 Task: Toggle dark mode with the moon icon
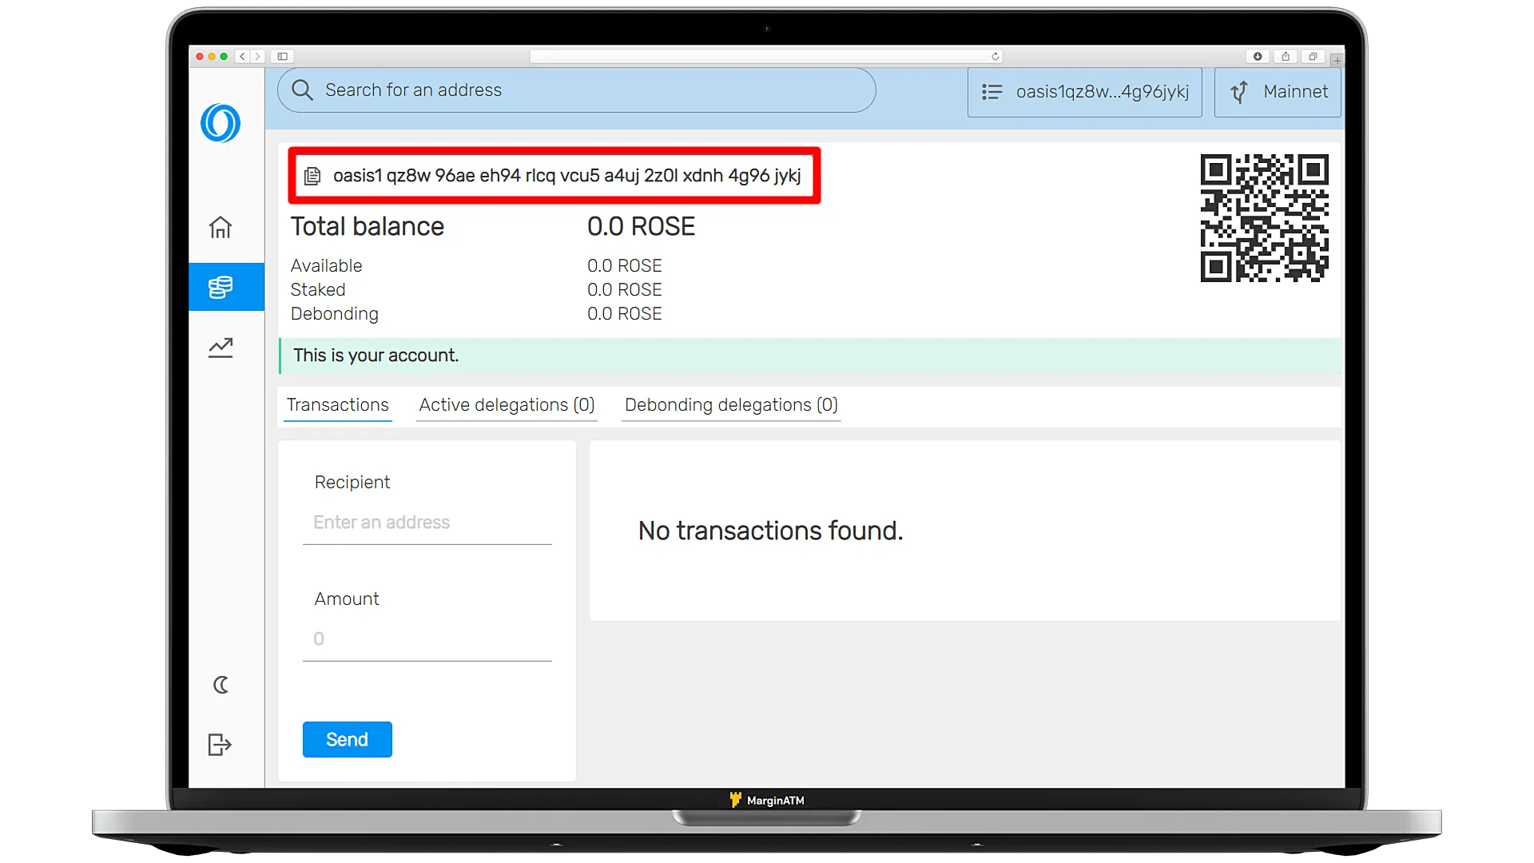[x=221, y=685]
